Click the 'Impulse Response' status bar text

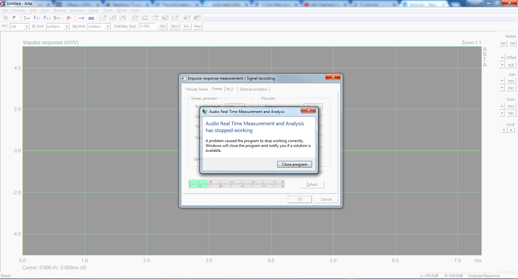(484, 276)
